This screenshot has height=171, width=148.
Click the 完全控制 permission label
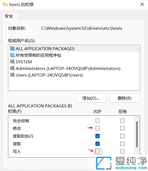21,121
